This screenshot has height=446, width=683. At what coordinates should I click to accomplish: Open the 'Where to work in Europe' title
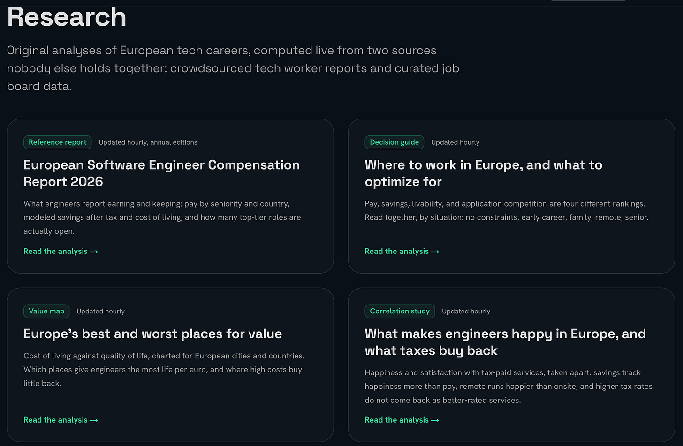(x=484, y=173)
